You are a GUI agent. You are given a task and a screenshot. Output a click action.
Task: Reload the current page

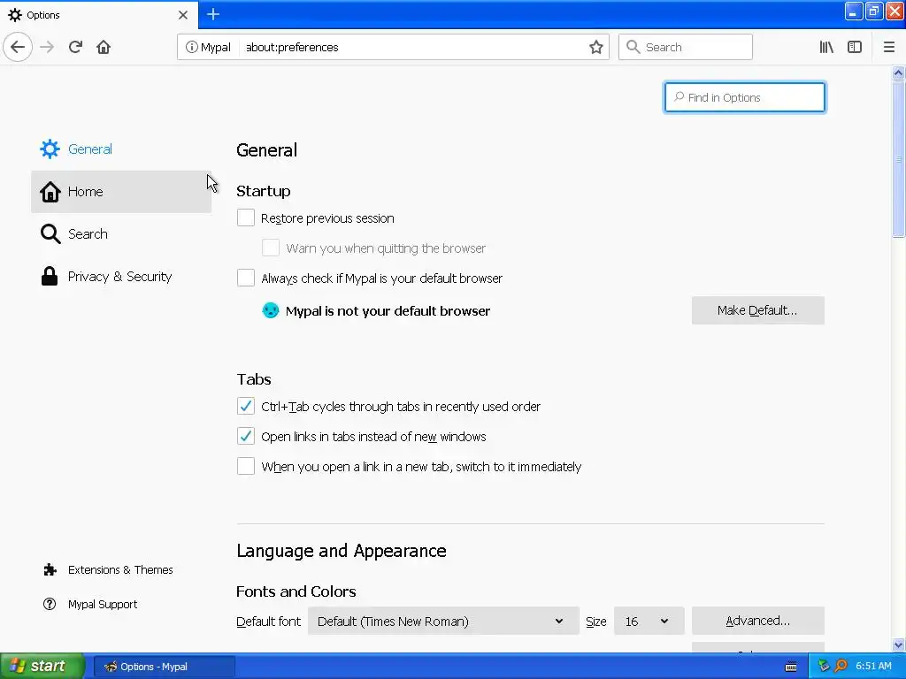75,47
